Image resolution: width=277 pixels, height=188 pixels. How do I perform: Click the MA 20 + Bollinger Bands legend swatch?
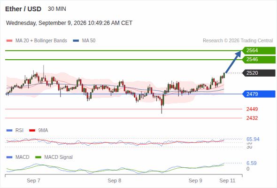coord(9,41)
